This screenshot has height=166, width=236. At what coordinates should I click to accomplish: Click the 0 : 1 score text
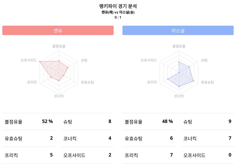118,18
